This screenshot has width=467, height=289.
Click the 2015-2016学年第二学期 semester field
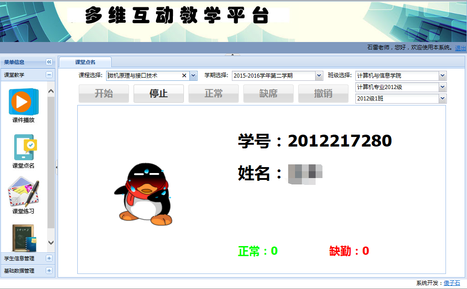tap(274, 75)
